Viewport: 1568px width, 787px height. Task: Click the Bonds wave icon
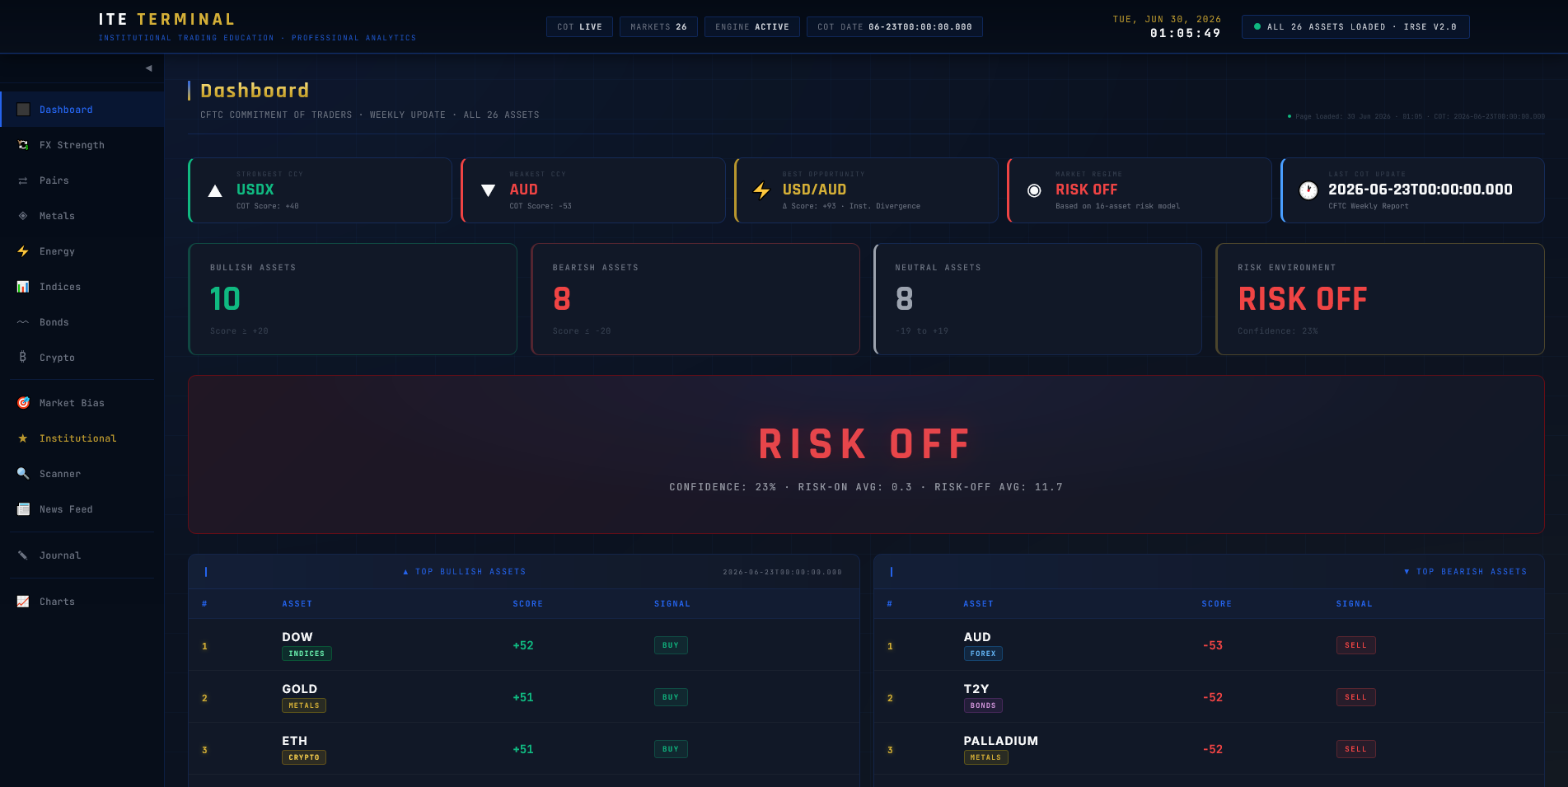23,322
